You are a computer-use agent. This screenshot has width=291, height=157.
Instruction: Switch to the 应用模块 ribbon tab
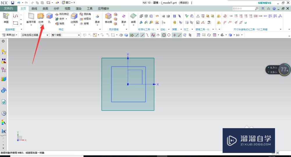[103, 8]
